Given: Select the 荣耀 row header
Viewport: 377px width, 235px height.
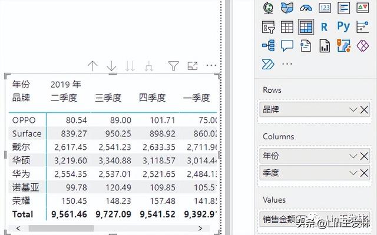Looking at the screenshot, I should click(21, 201).
